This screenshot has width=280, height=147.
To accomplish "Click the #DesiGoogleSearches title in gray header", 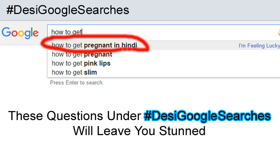I will click(x=68, y=10).
